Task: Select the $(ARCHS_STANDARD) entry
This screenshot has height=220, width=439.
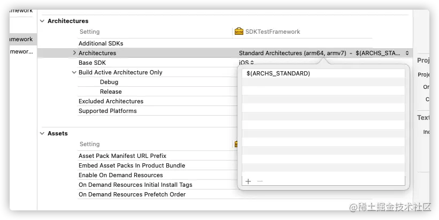Action: coord(278,73)
